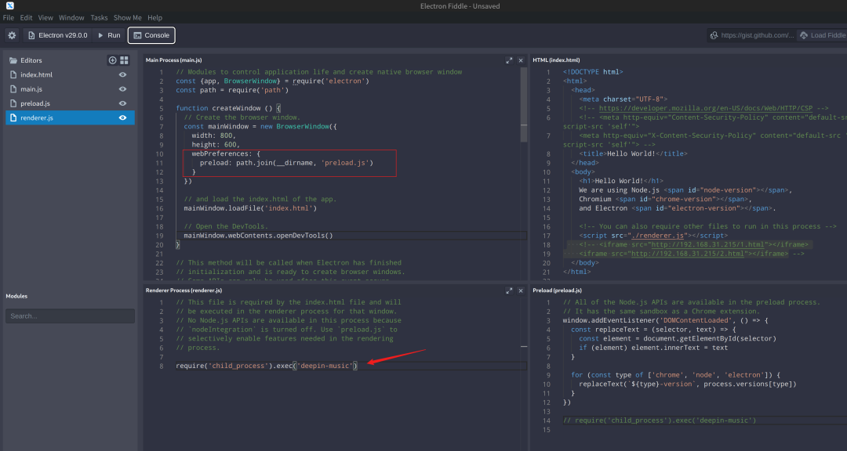Maximize the Renderer Process editor panel
Image resolution: width=847 pixels, height=451 pixels.
coord(509,290)
